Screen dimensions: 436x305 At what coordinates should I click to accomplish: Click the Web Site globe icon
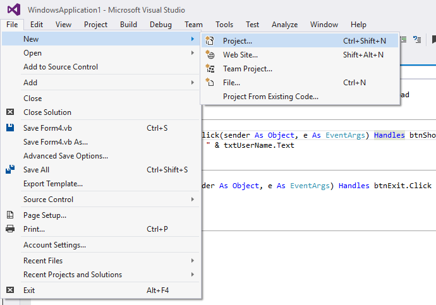tap(210, 55)
